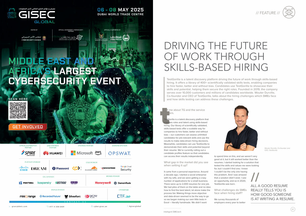Click the Menlo Security logo
Image resolution: width=306 pixels, height=216 pixels.
pyautogui.click(x=74, y=182)
